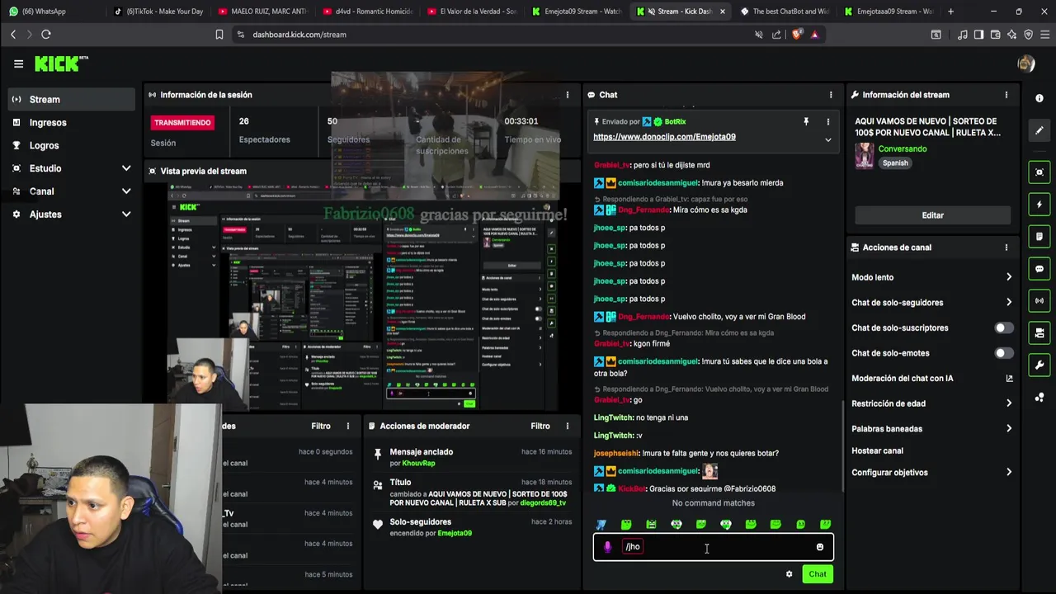
Task: Open the stream category thumbnail image
Action: [864, 155]
